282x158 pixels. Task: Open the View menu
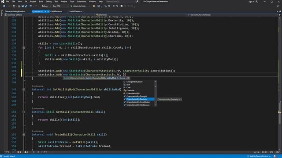(20, 2)
